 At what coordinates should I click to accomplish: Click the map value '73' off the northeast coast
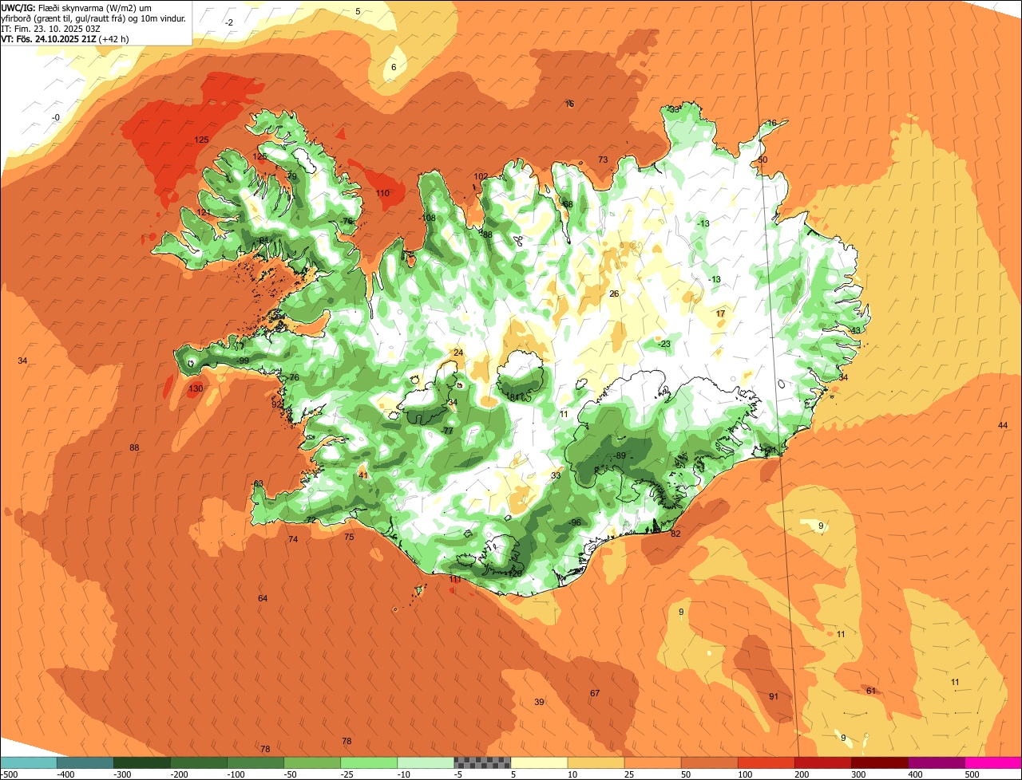click(x=603, y=160)
